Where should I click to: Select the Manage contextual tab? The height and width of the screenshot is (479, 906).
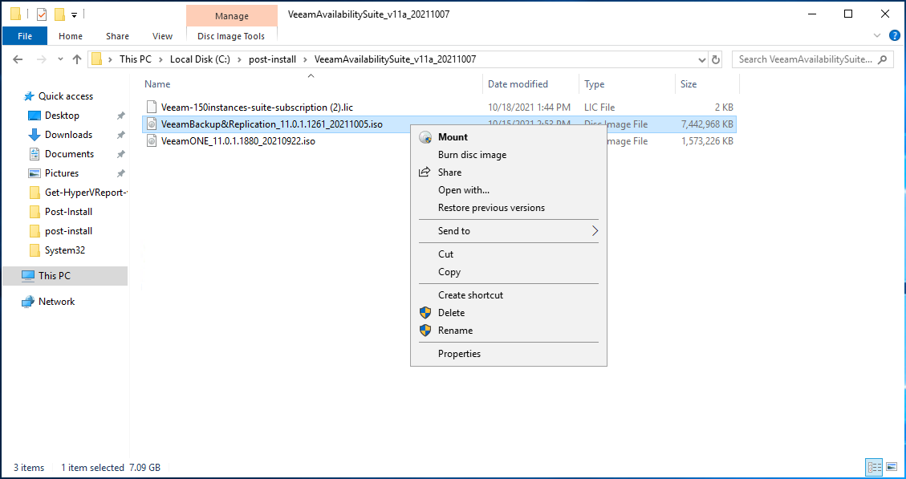pos(232,16)
